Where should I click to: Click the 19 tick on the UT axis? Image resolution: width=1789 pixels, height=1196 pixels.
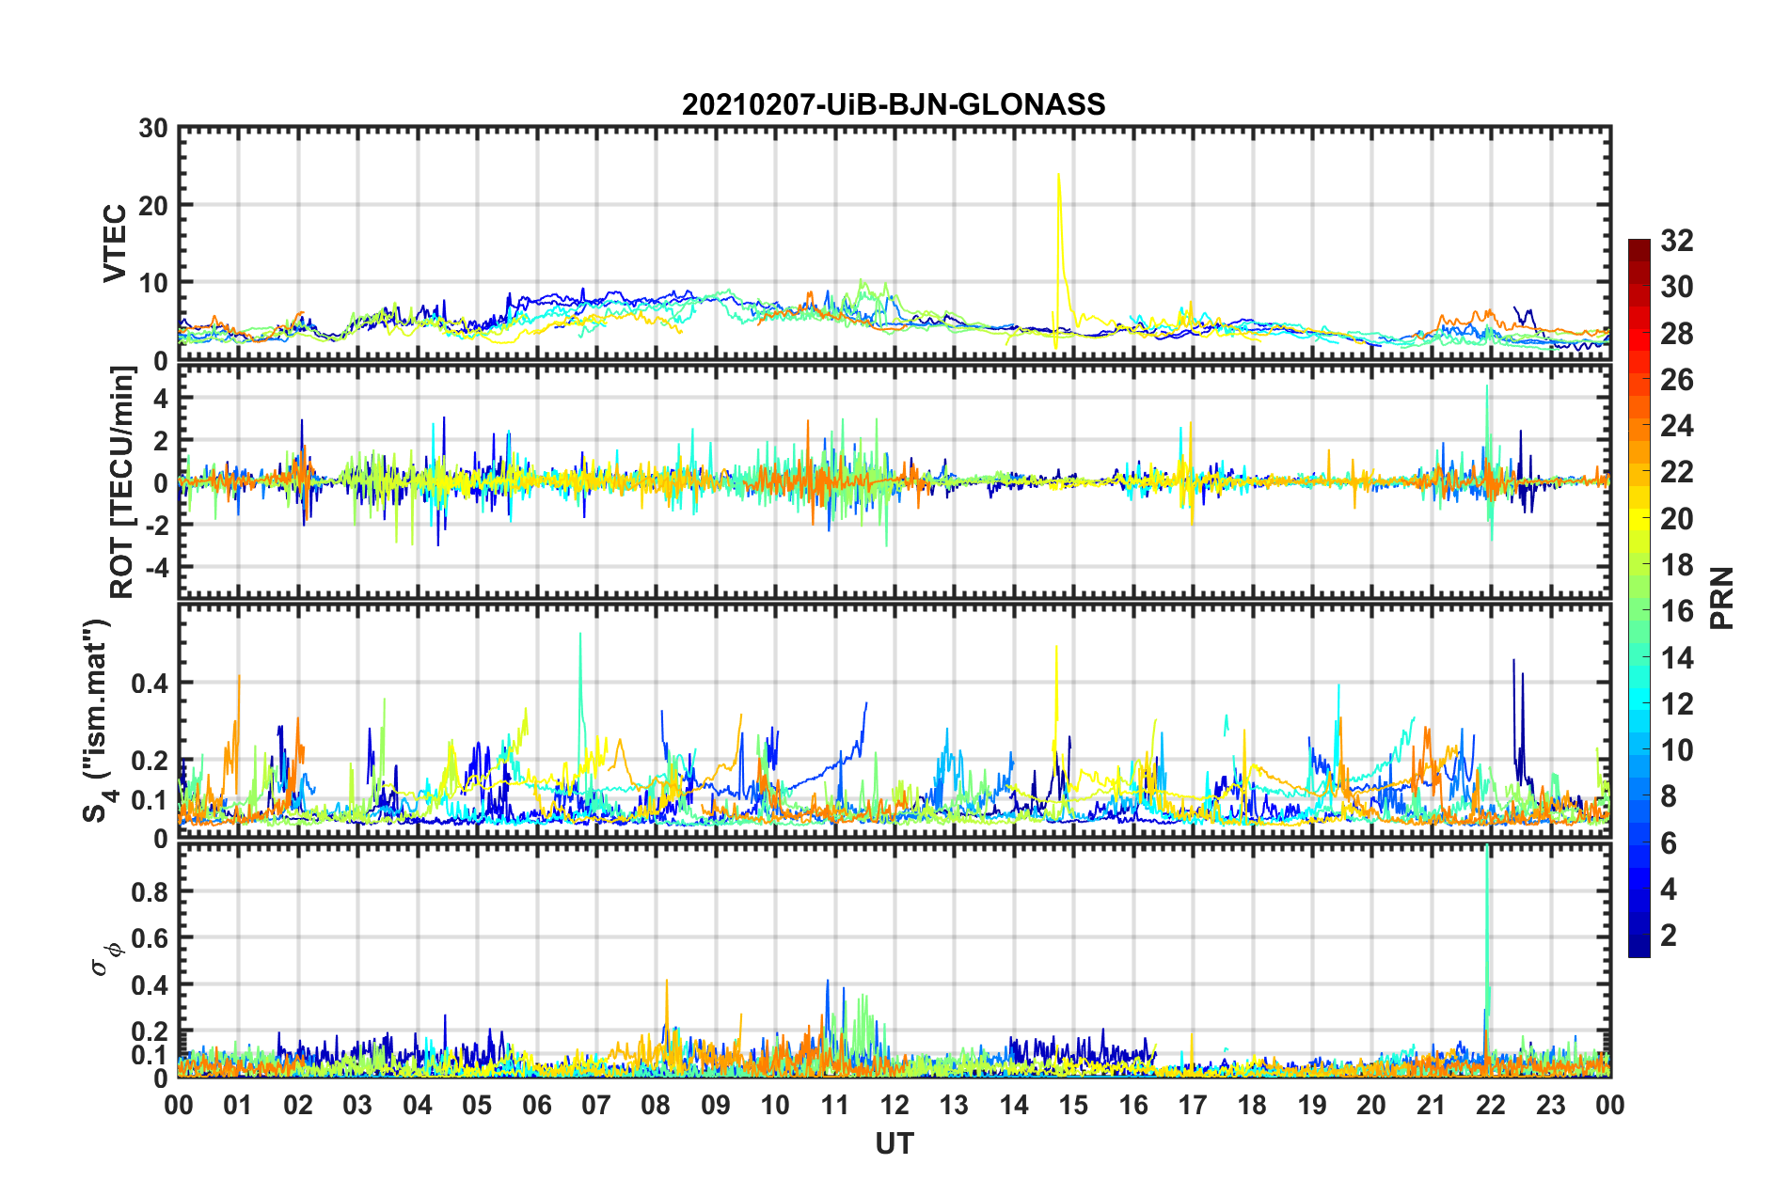coord(1312,1105)
